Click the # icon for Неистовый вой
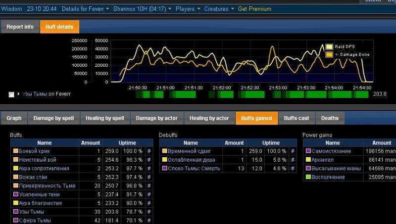396x224 pixels. (149, 160)
